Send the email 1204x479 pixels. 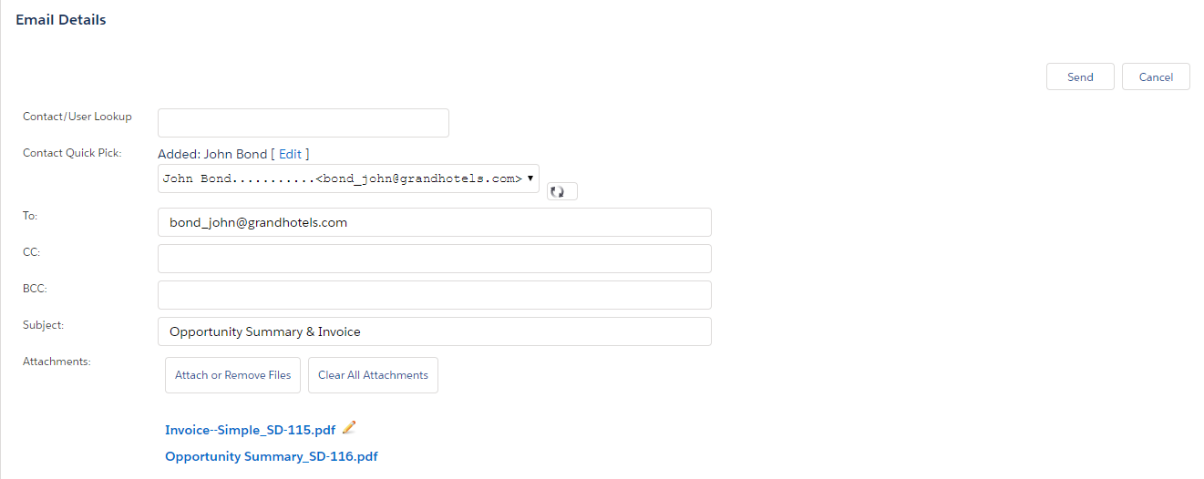click(1080, 77)
